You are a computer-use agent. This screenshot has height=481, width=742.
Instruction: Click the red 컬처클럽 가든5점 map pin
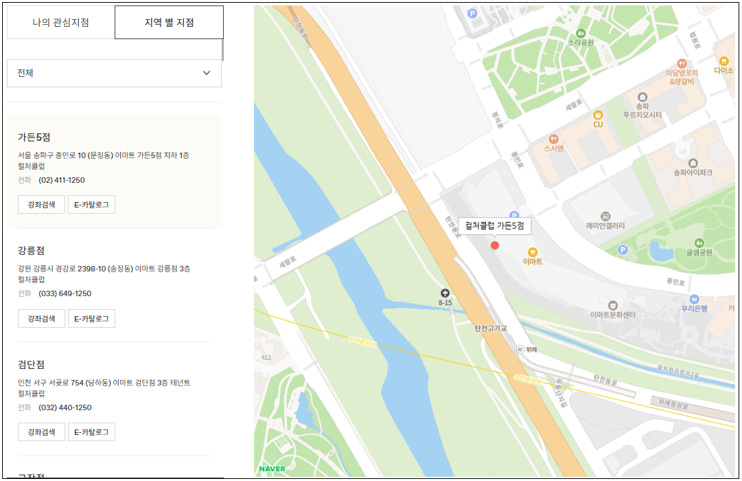pyautogui.click(x=495, y=245)
